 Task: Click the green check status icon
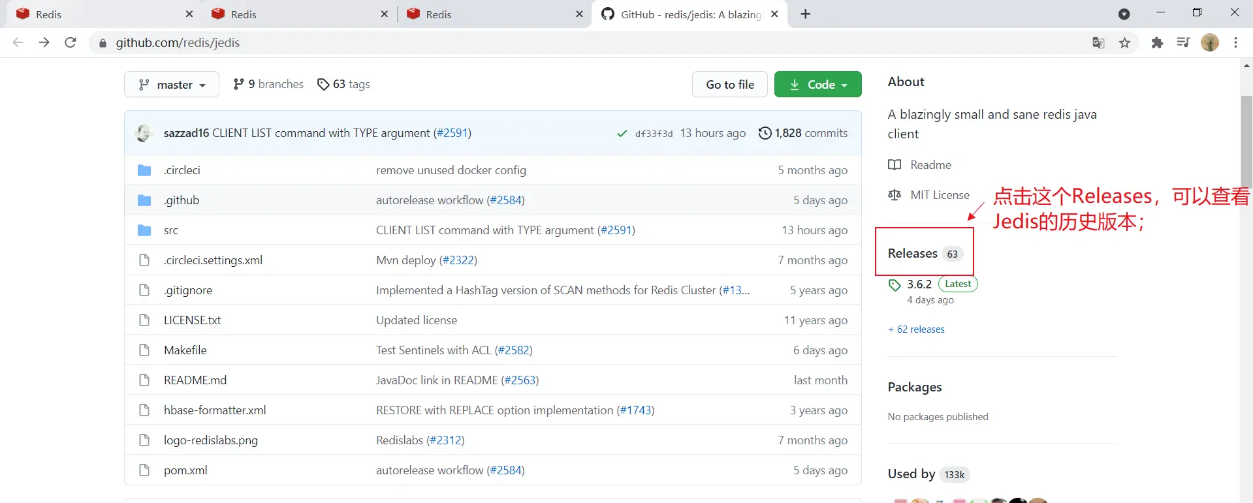click(622, 134)
